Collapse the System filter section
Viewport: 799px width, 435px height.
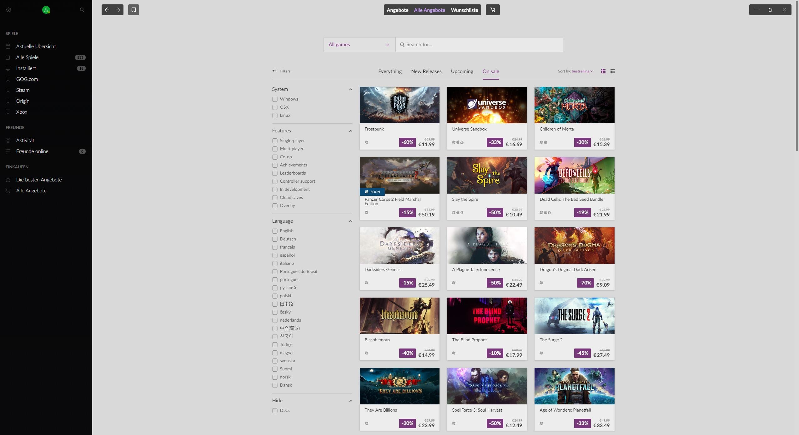(x=350, y=89)
